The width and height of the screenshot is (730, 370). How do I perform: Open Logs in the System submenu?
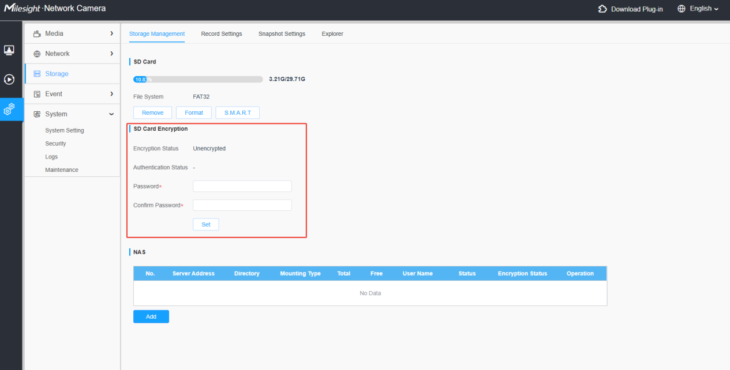tap(51, 157)
